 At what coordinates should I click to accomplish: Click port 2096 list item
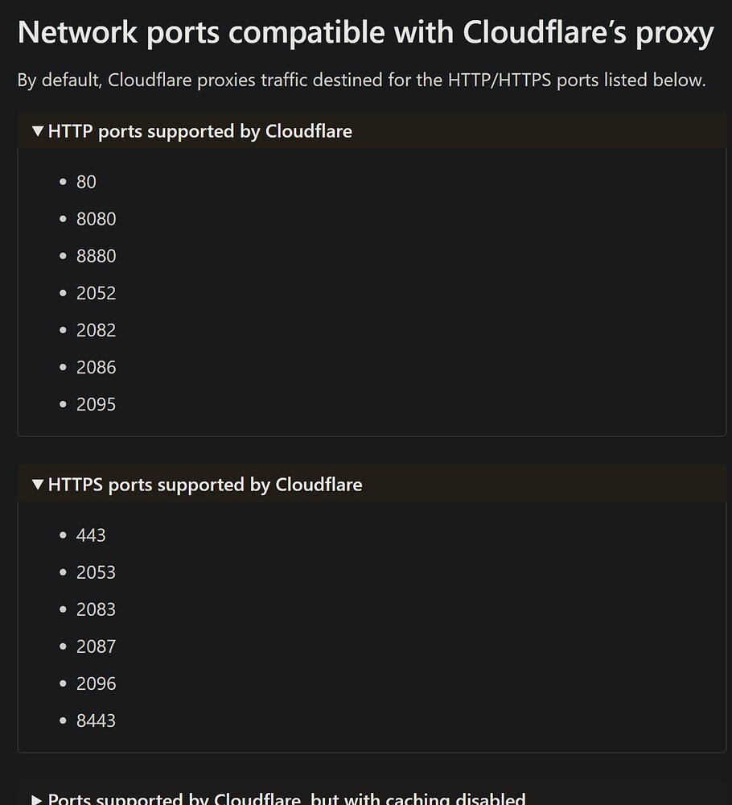pyautogui.click(x=96, y=683)
